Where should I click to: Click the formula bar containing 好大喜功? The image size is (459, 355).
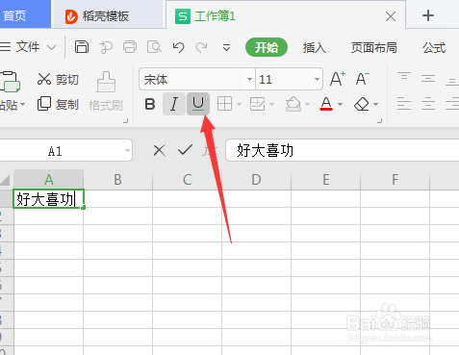(x=342, y=150)
